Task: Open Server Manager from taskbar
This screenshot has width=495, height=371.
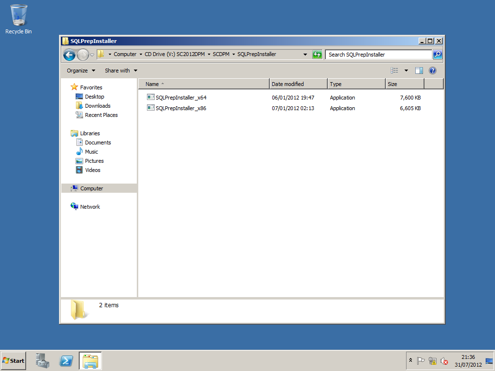Action: 43,360
